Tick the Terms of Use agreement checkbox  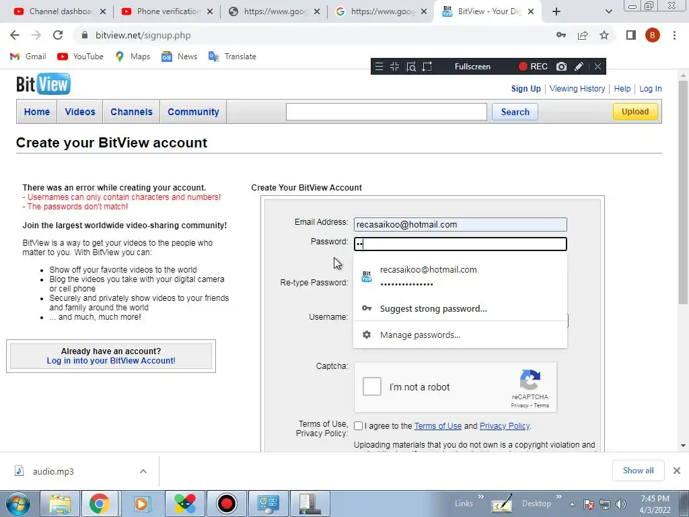coord(358,425)
